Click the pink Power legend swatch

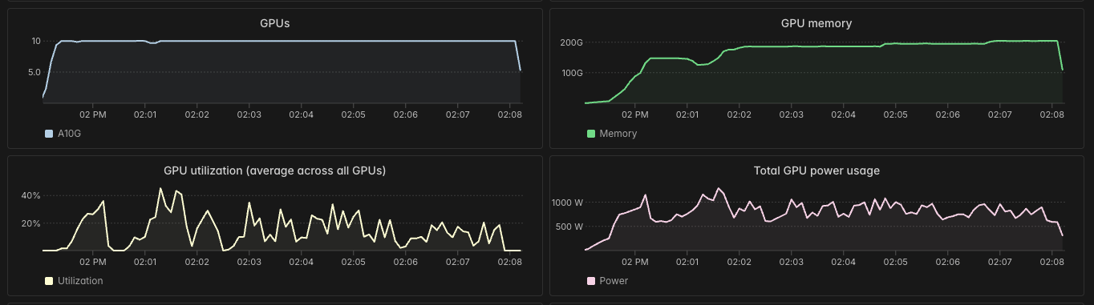[592, 281]
